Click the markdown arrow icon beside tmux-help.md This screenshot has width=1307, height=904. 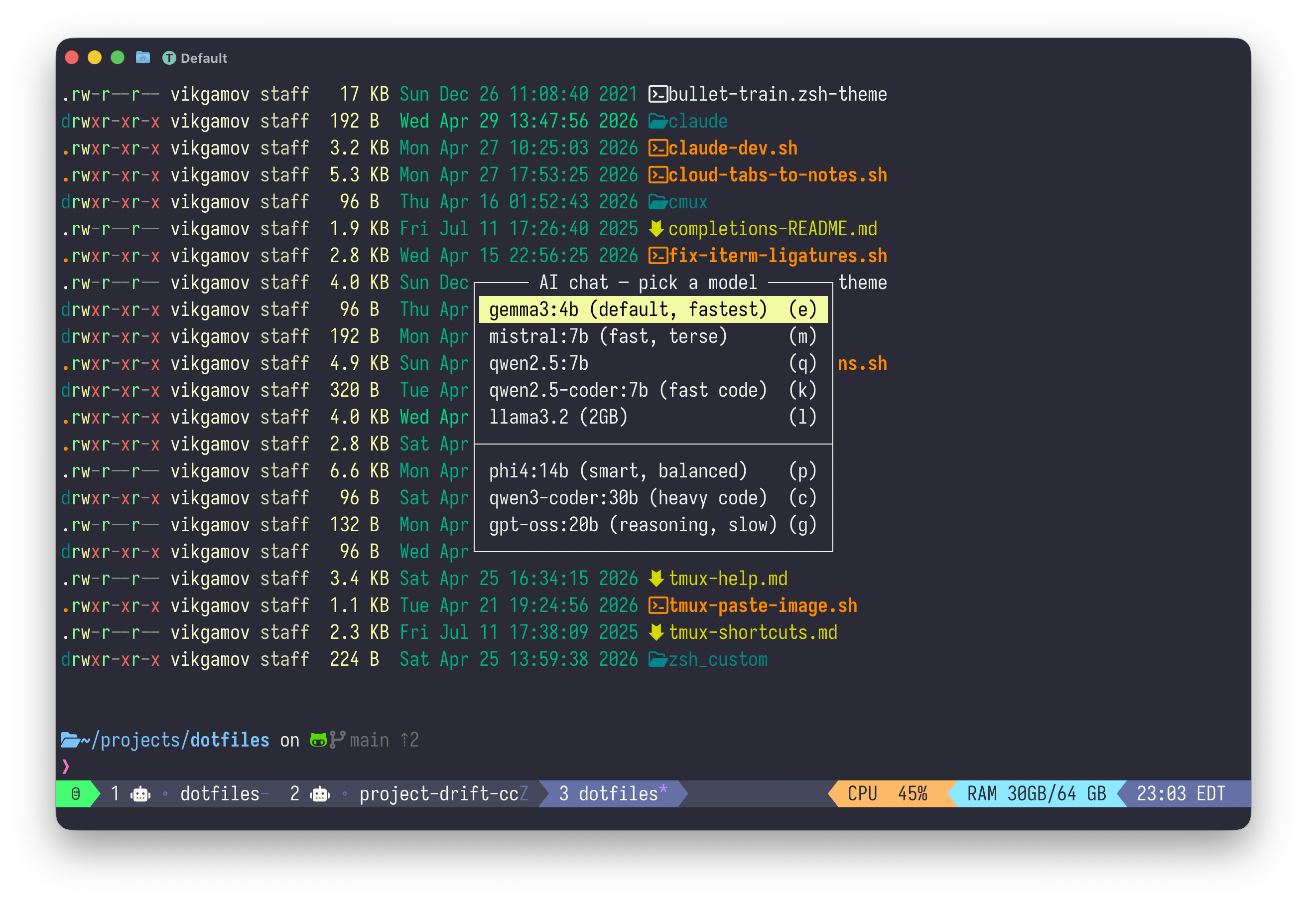coord(655,578)
